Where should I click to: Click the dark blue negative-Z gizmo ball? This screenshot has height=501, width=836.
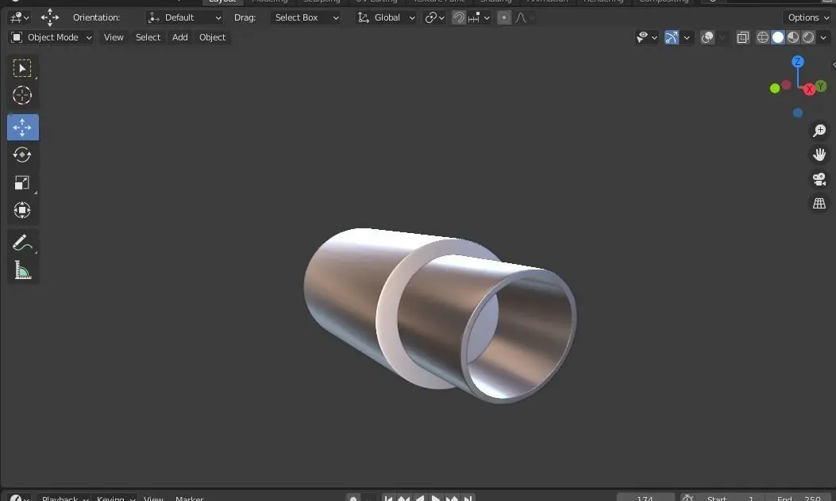tap(798, 113)
